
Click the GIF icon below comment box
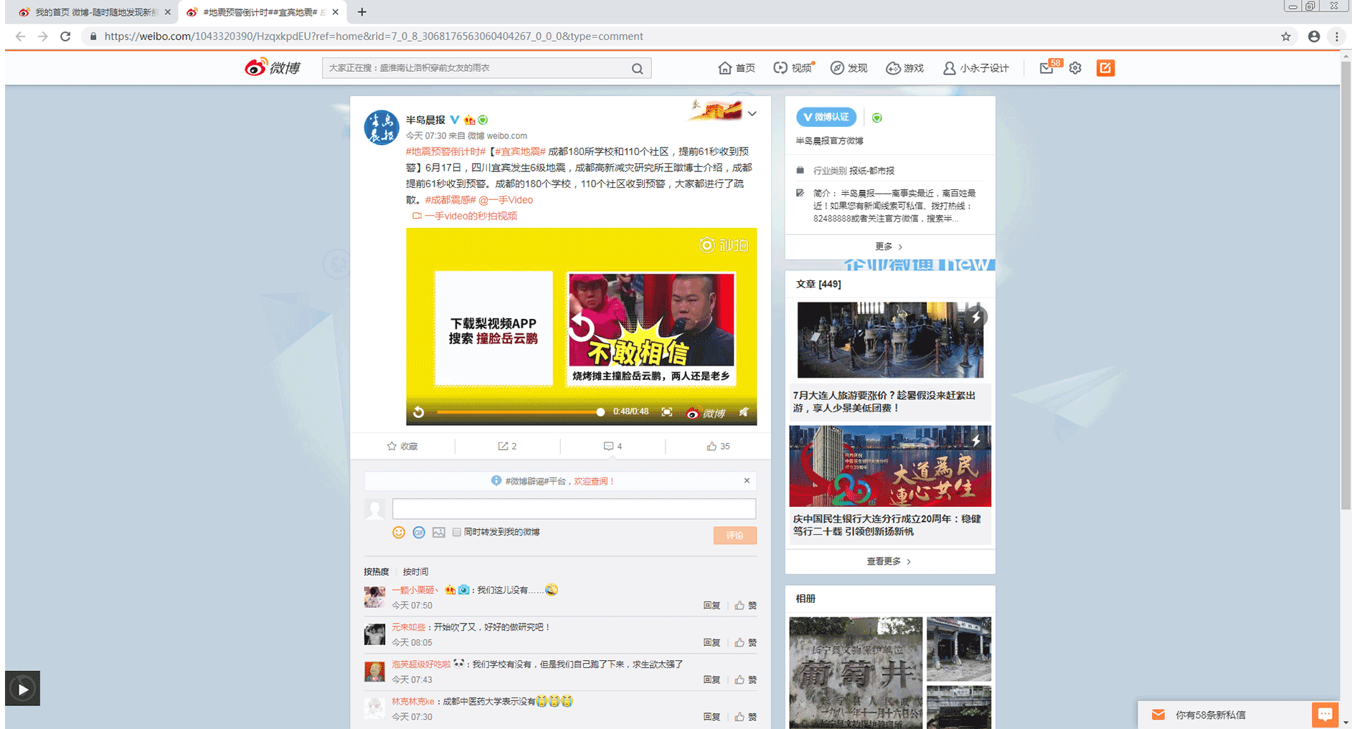pyautogui.click(x=419, y=533)
